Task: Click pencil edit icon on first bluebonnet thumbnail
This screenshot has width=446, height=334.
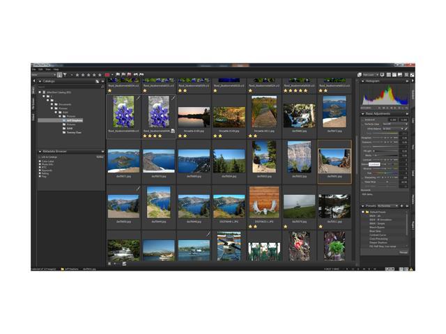Action: pyautogui.click(x=138, y=98)
